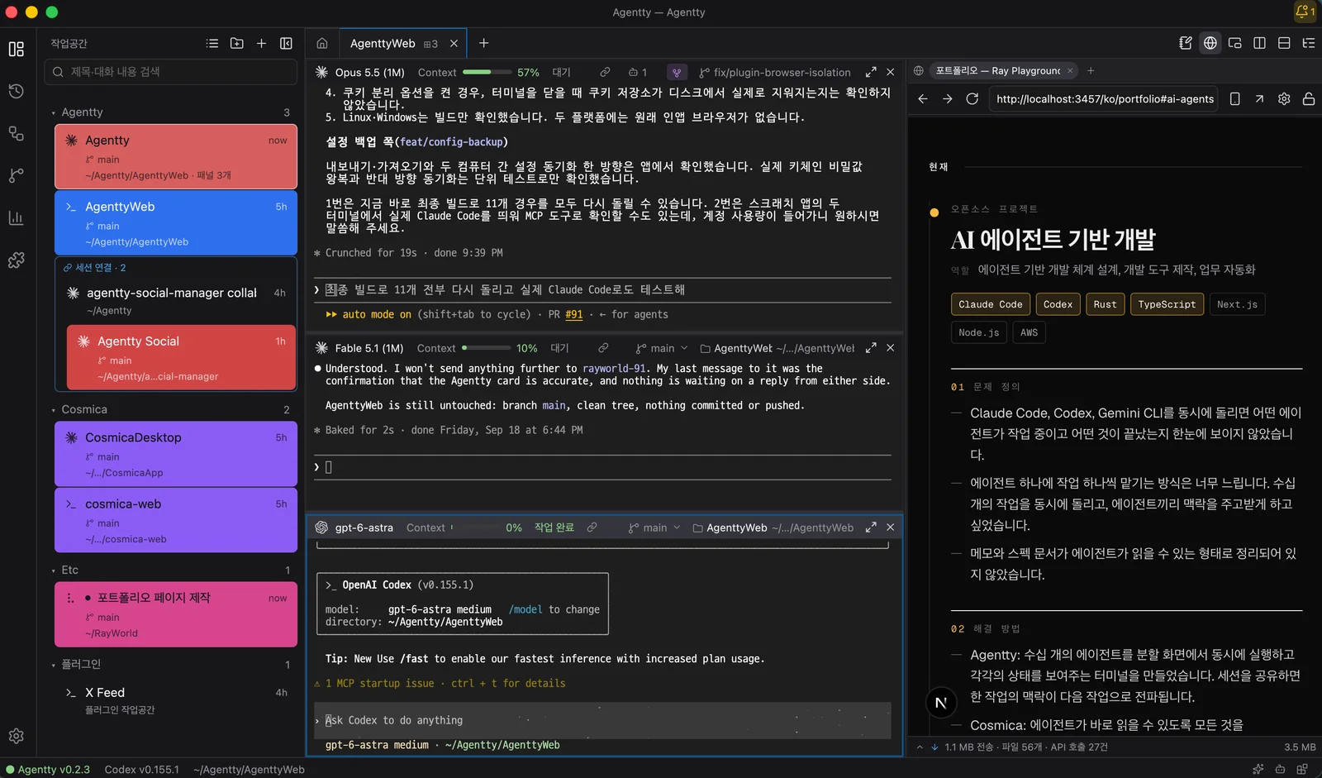Select the AgenttyWeb tab
The width and height of the screenshot is (1322, 778).
(383, 43)
